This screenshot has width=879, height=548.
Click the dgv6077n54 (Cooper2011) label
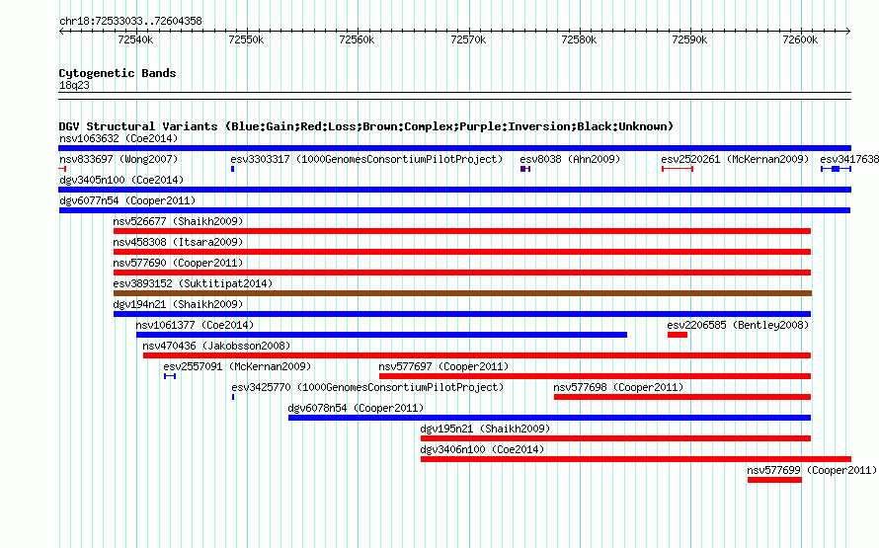pos(127,200)
